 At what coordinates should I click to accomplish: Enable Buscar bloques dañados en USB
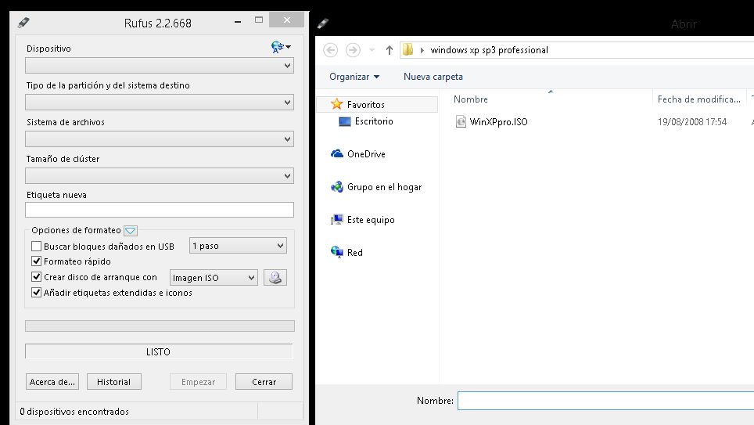click(36, 247)
